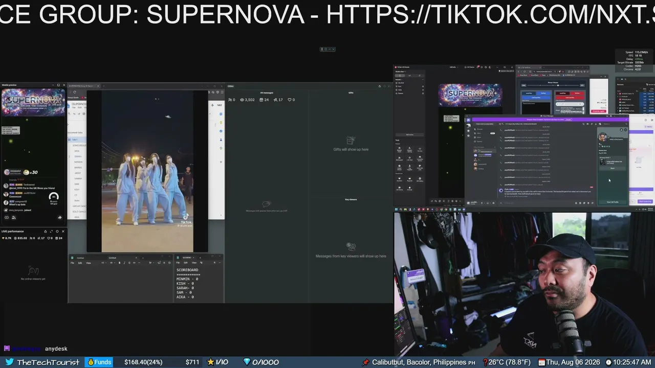Image resolution: width=655 pixels, height=368 pixels.
Task: Open Edit menu in the SCOREBOARD Notepad
Action: coord(186,263)
